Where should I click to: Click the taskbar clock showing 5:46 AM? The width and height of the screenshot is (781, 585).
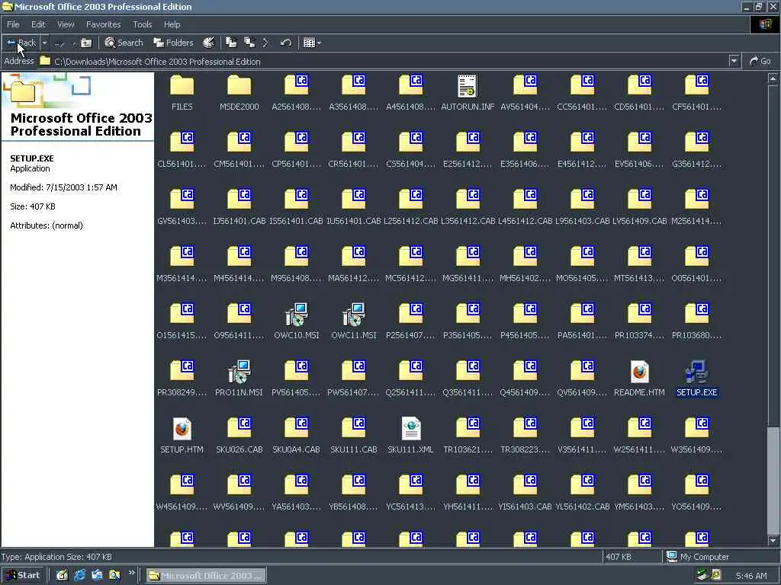coord(751,576)
